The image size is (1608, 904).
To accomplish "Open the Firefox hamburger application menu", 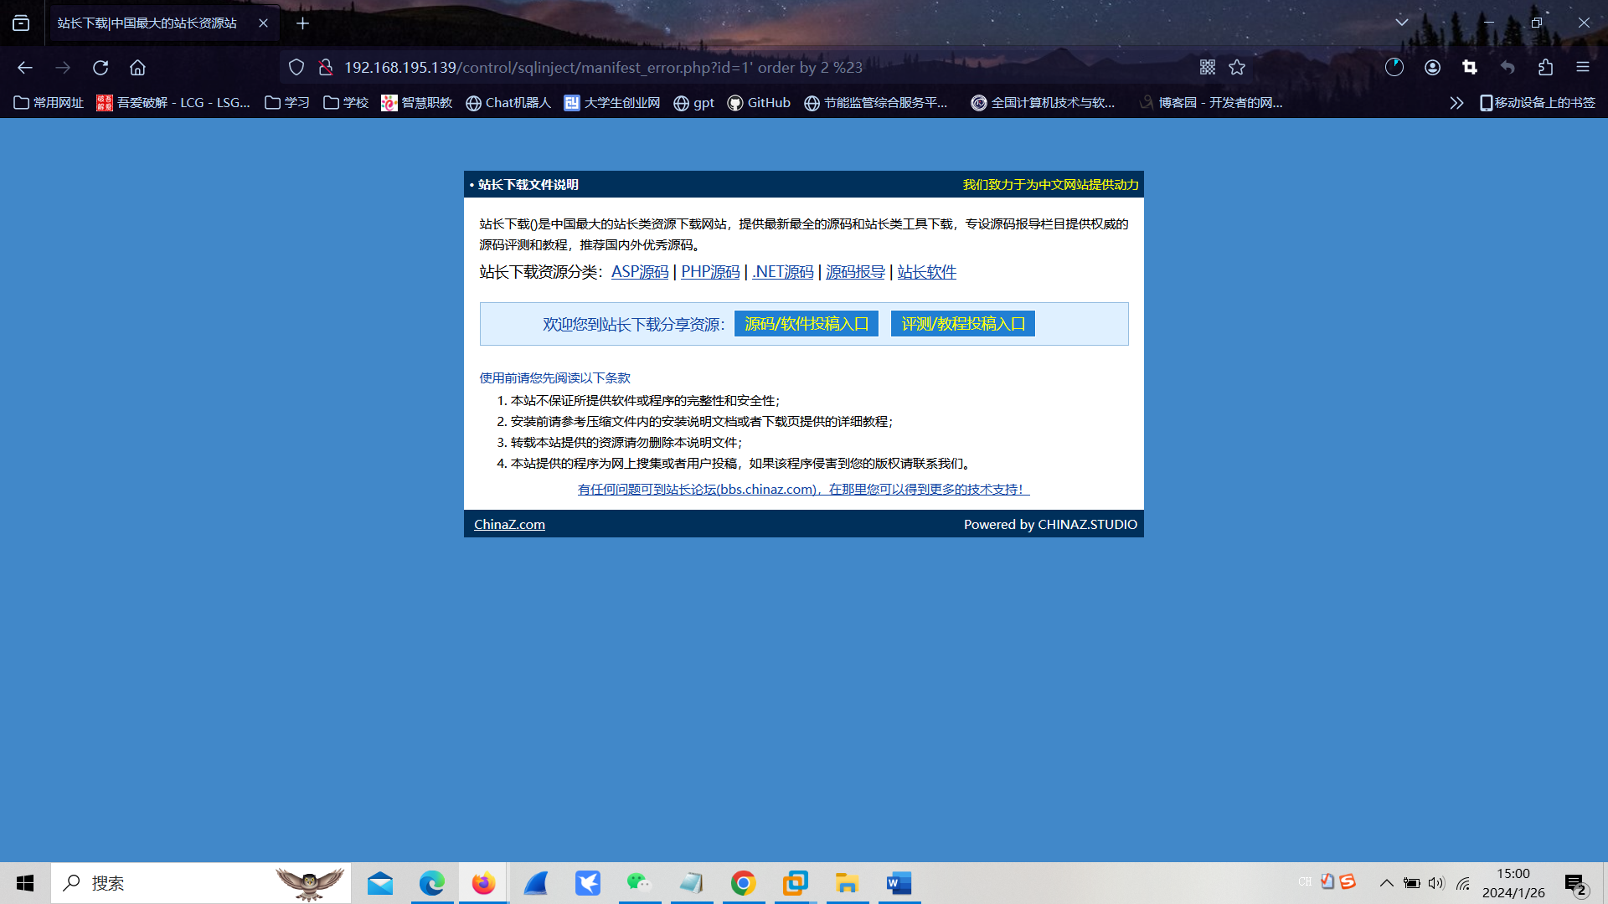I will (1582, 68).
